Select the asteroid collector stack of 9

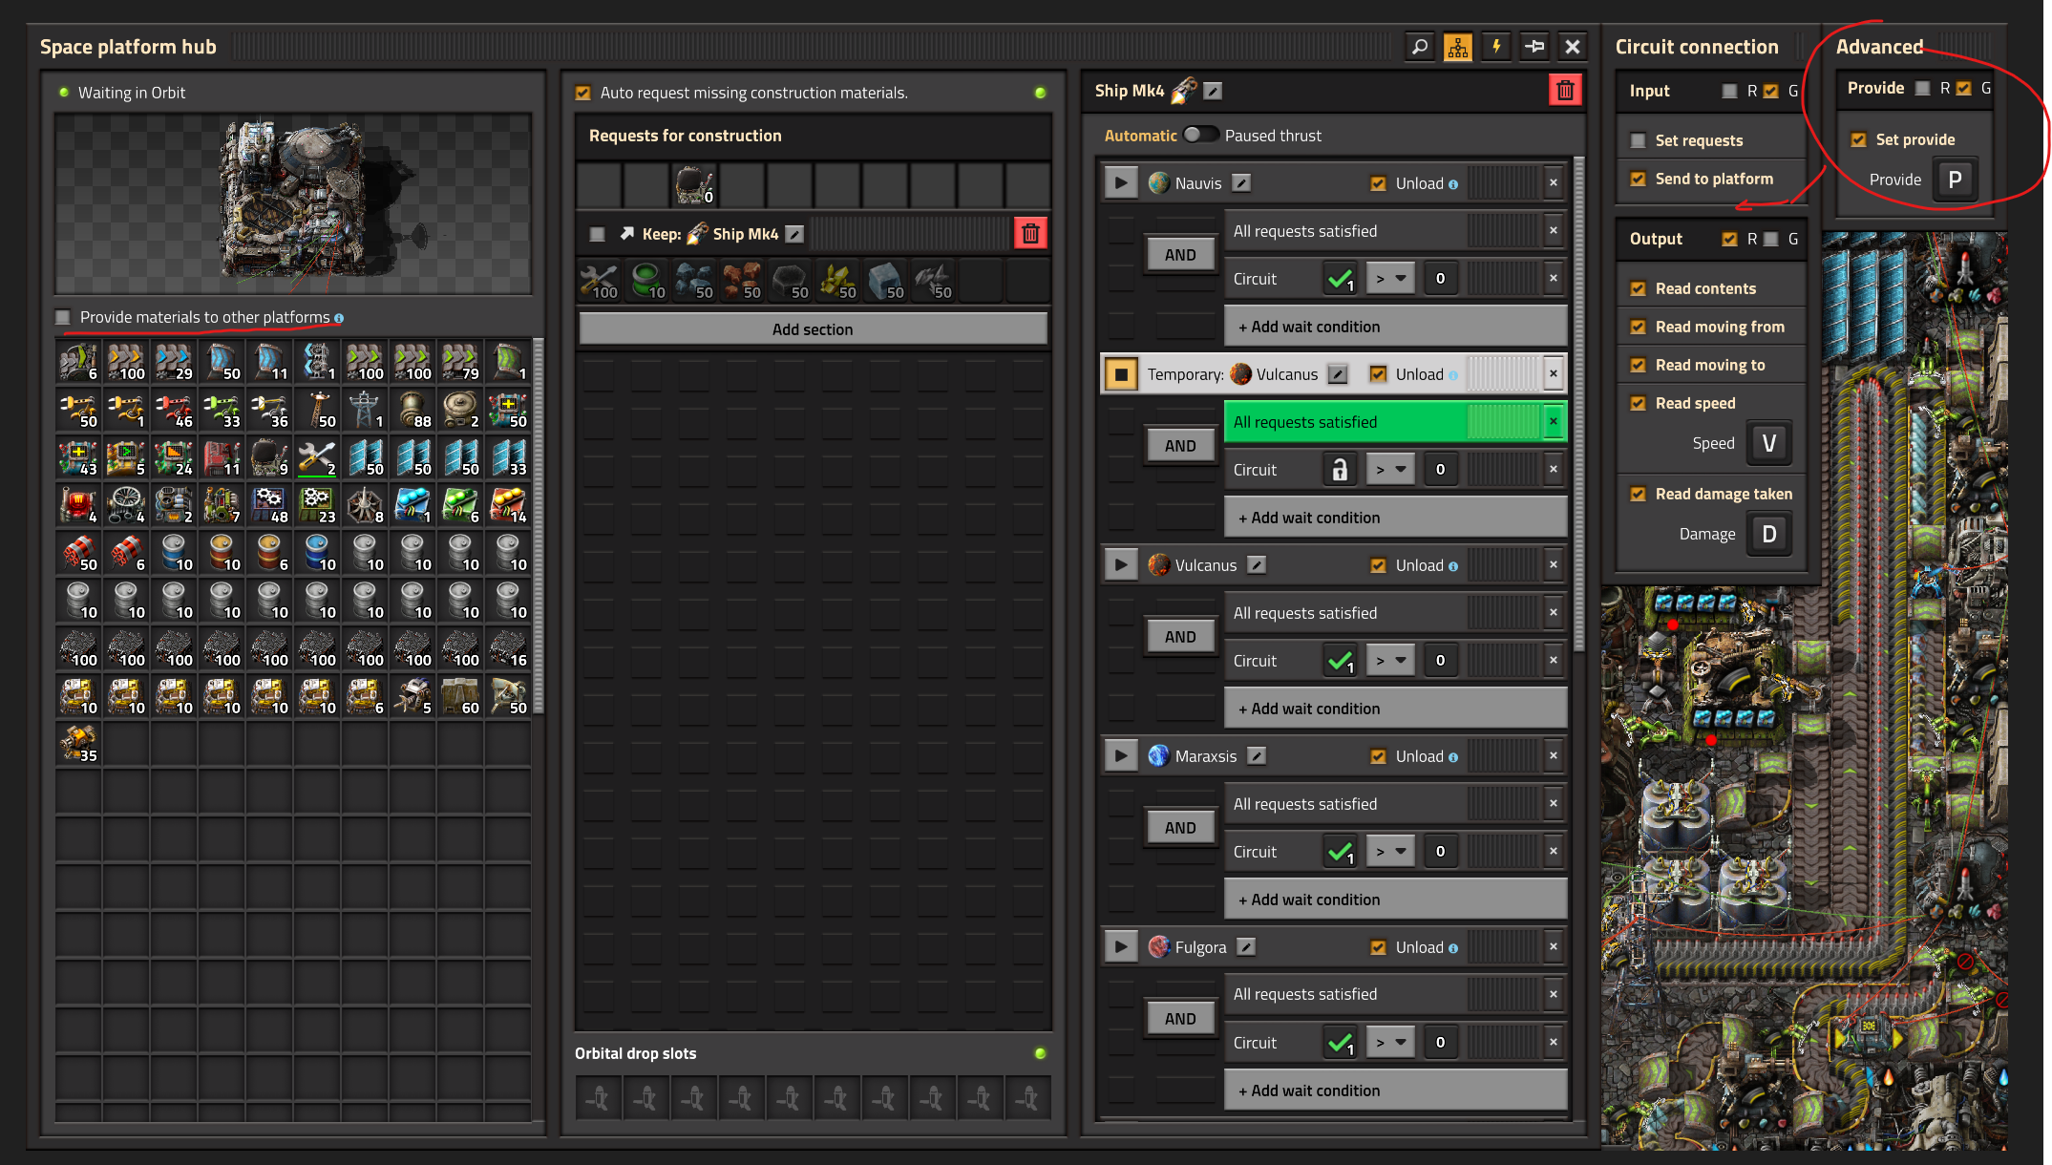269,458
